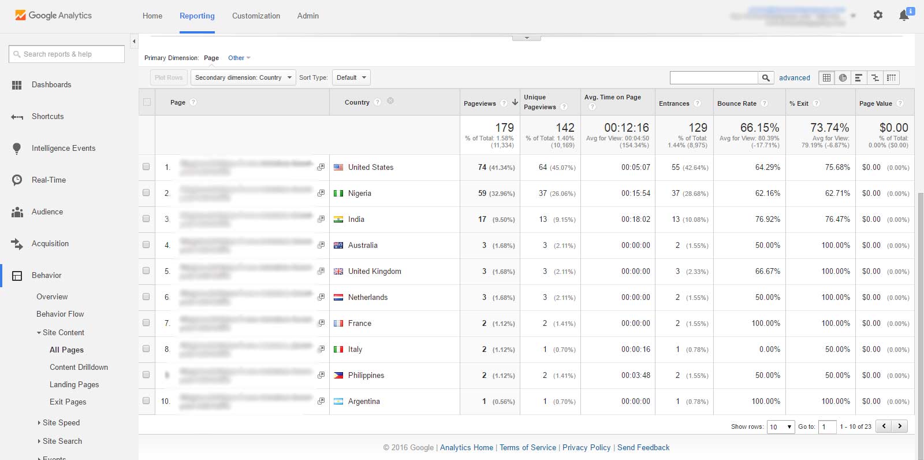
Task: Open Argentina row page link icon
Action: [x=321, y=401]
